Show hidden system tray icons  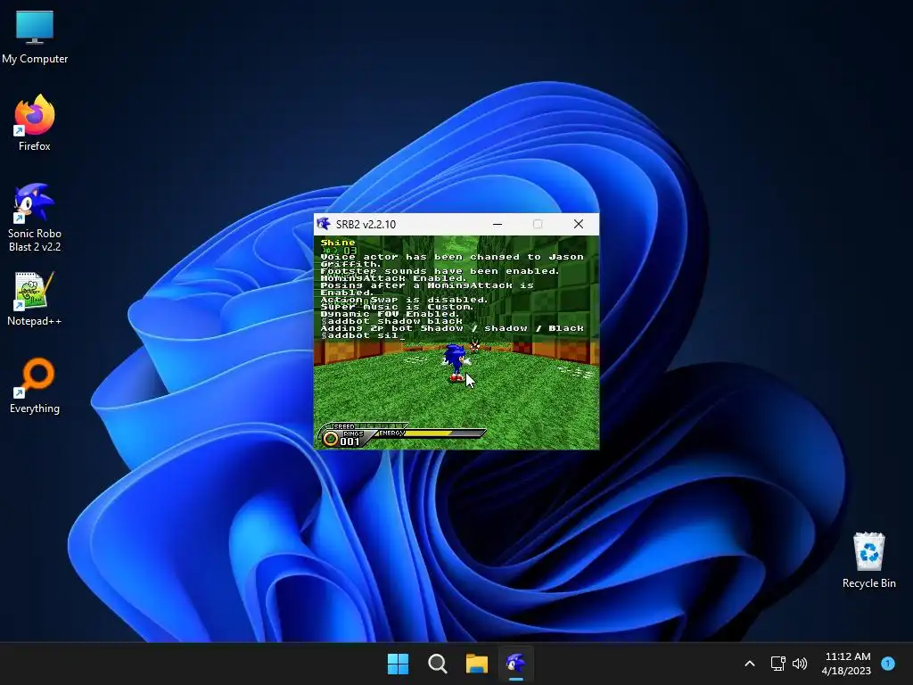(x=750, y=664)
